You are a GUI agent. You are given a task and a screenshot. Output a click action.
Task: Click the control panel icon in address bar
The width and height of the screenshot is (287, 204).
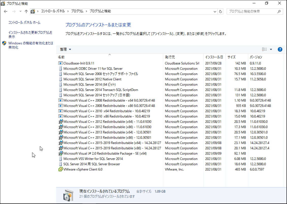33,11
